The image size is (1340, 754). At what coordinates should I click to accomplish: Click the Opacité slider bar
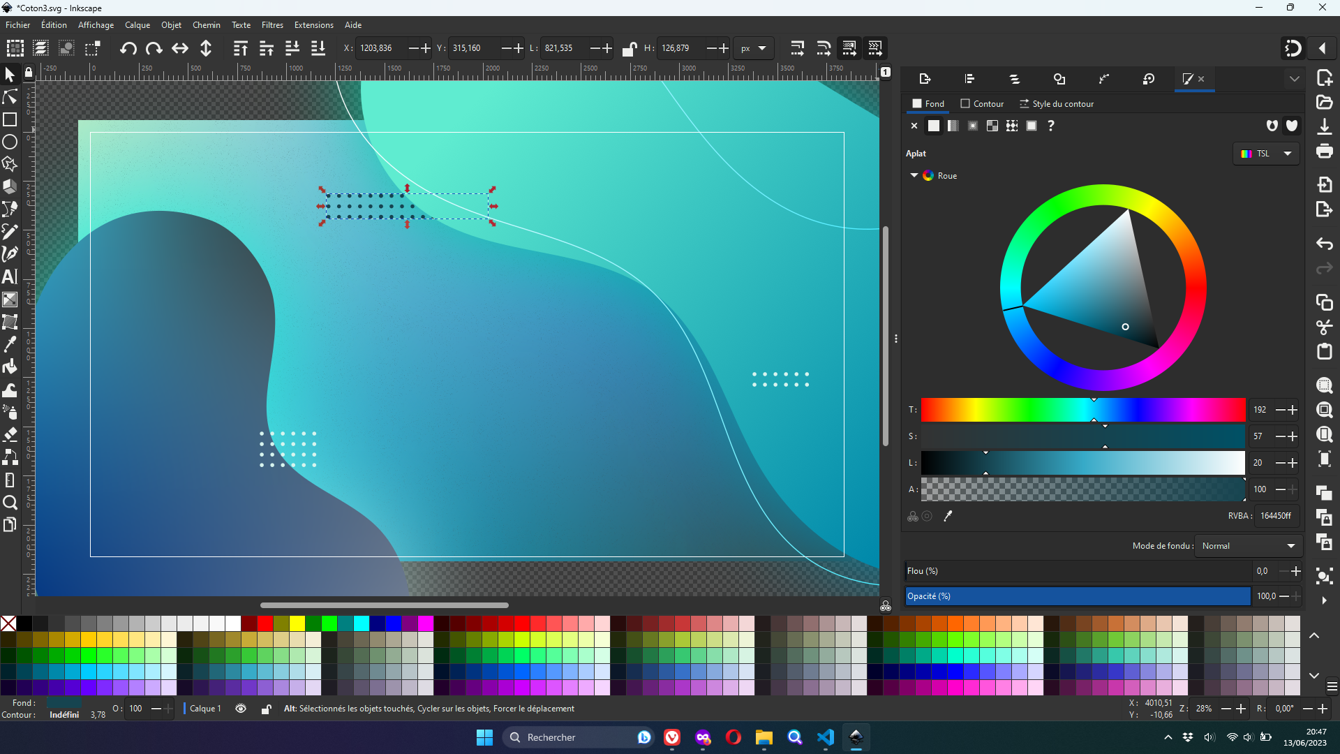pyautogui.click(x=1078, y=596)
